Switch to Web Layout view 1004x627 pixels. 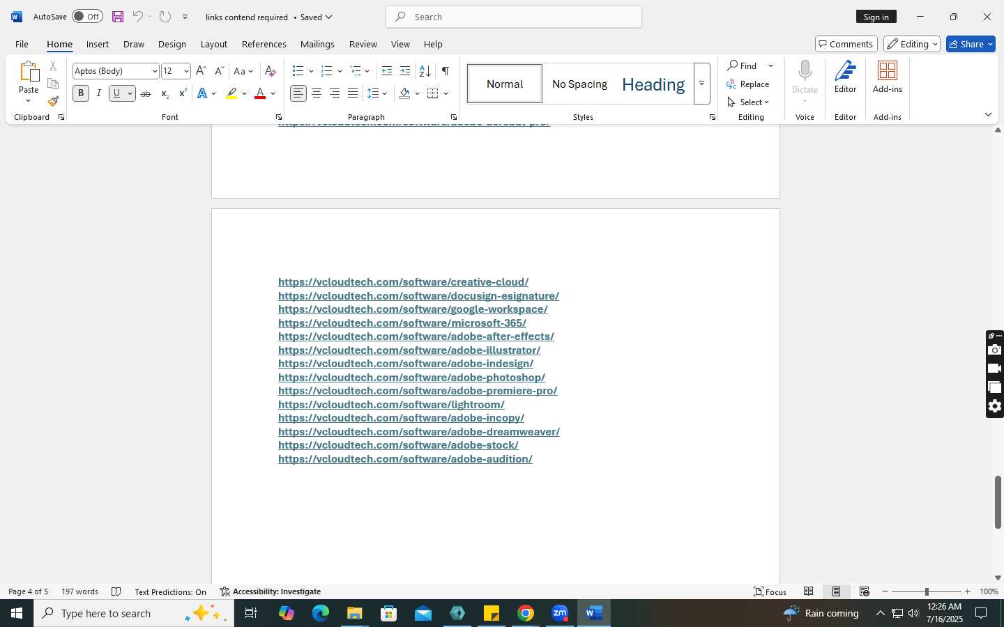[864, 591]
